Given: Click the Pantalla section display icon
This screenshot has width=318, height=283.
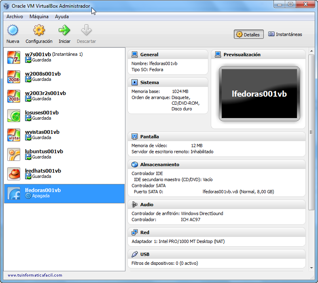Looking at the screenshot, I should (x=134, y=136).
